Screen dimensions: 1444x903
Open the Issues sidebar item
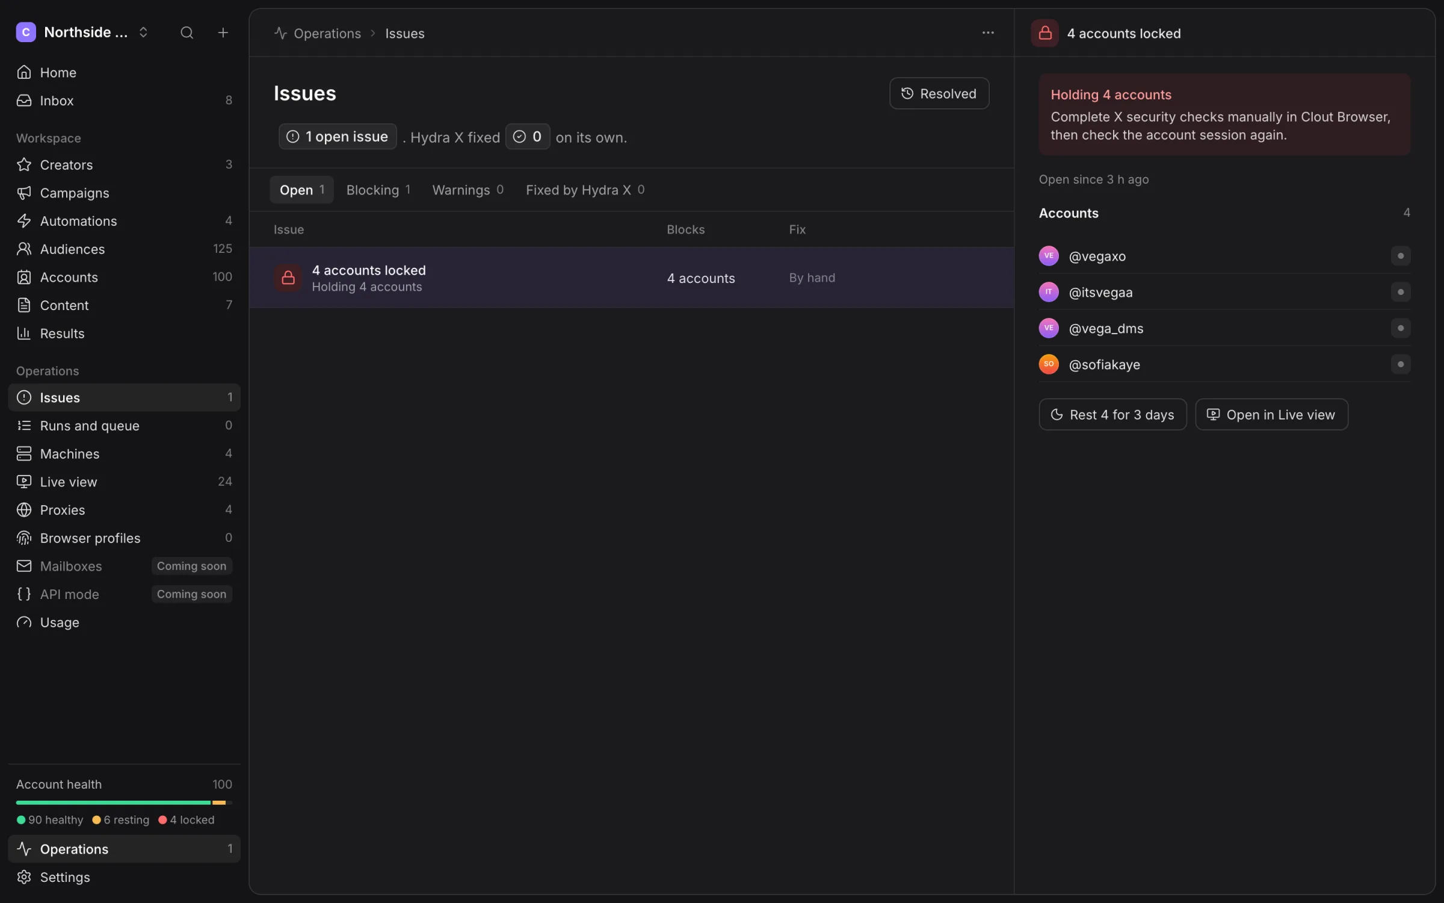[x=124, y=397]
